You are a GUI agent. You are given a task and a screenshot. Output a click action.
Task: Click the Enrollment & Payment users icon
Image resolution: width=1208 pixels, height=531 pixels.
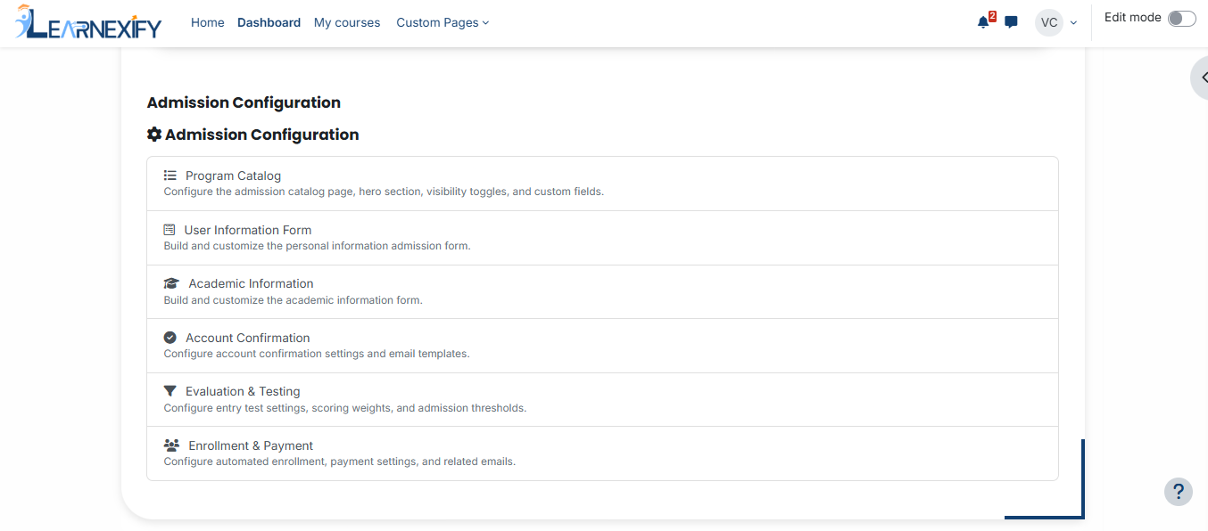[x=171, y=445]
